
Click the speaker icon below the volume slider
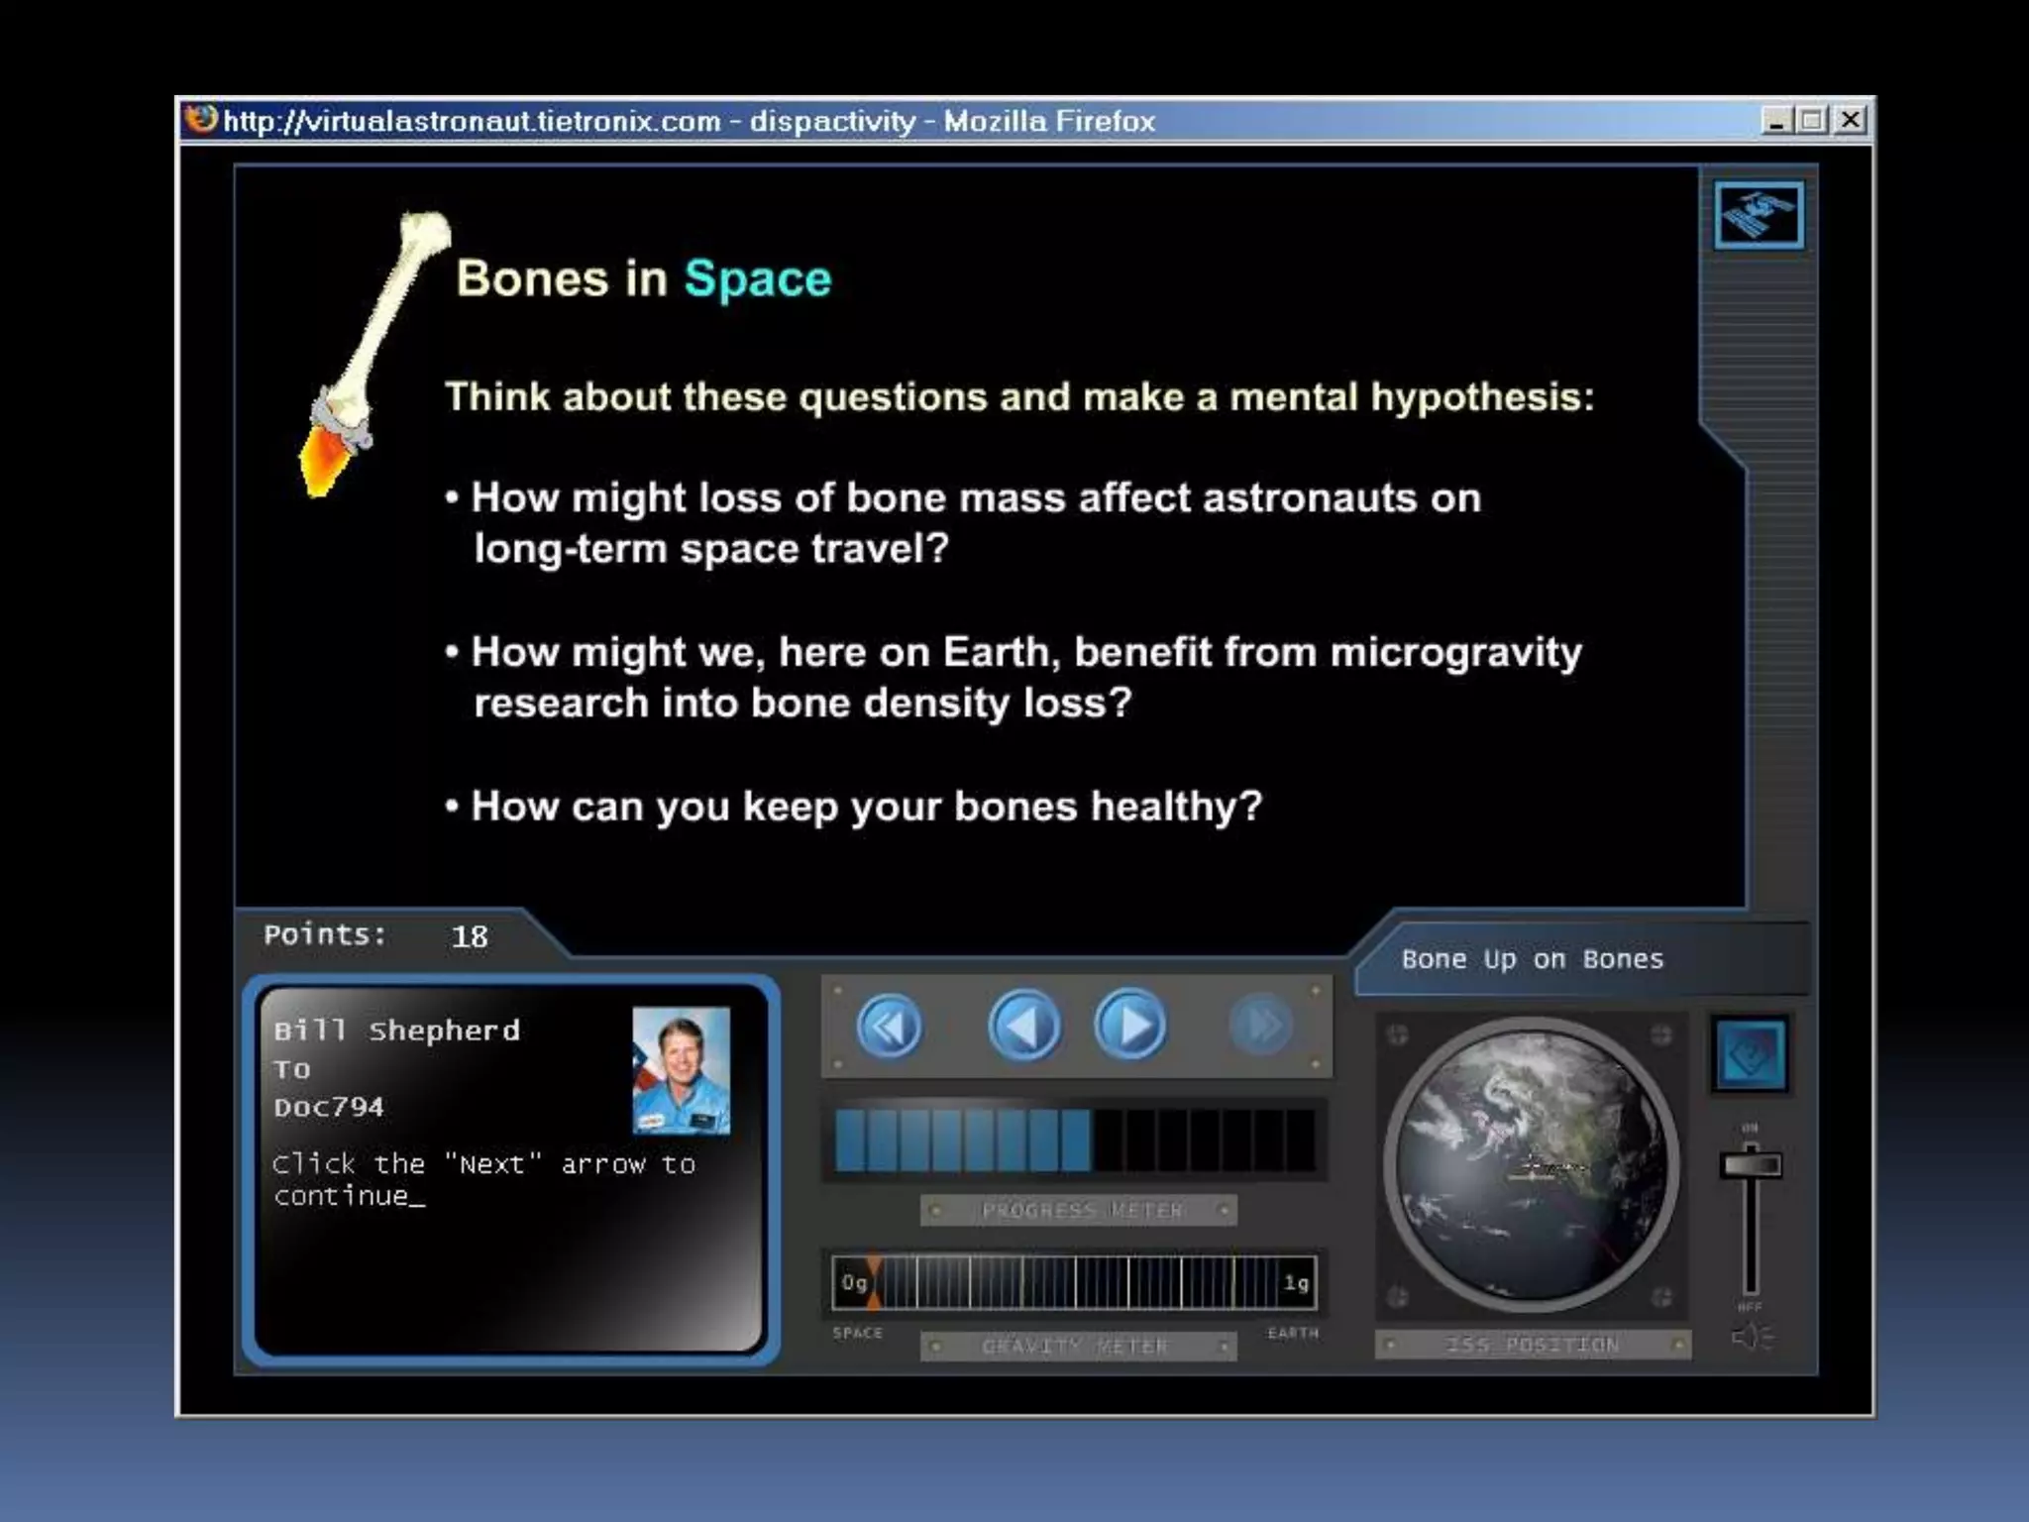1751,1339
